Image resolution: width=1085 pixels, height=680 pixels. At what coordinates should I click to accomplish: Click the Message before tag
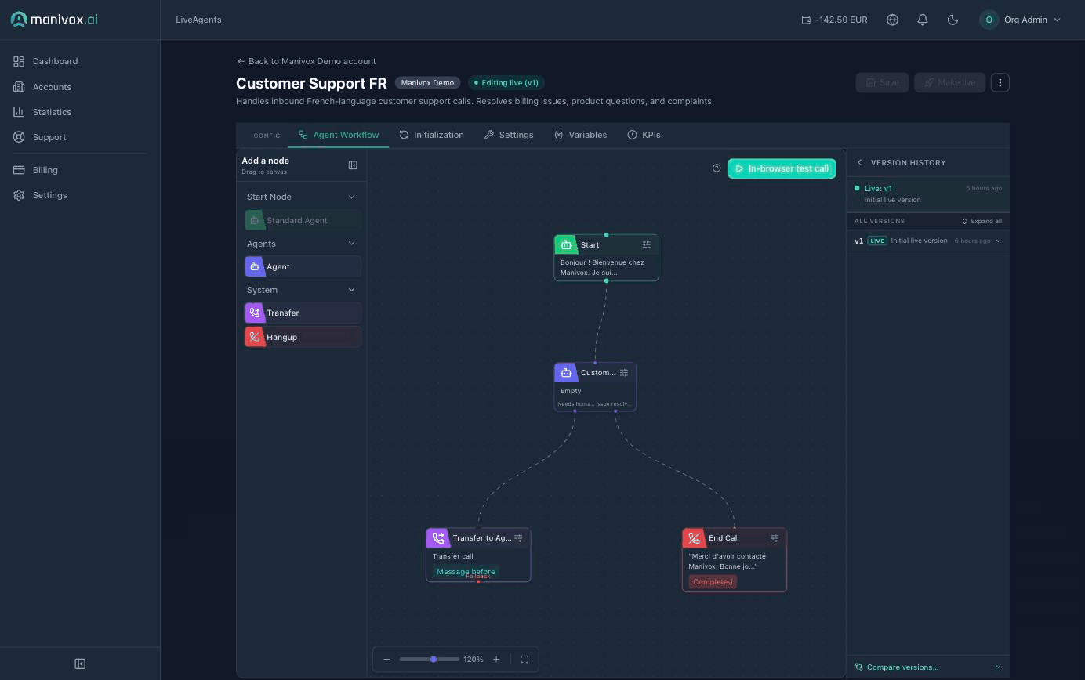tap(466, 572)
